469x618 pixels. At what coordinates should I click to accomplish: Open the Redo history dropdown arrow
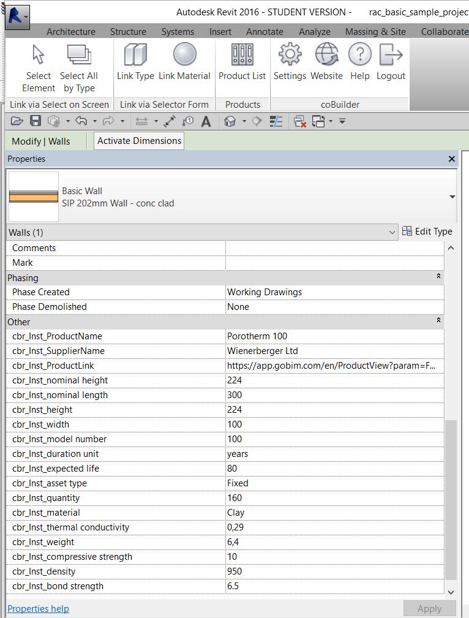pos(122,121)
